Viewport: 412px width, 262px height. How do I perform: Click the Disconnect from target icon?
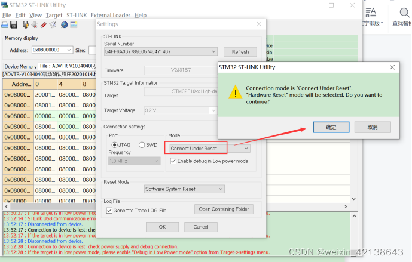pyautogui.click(x=35, y=25)
